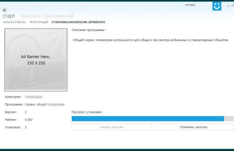This screenshot has height=151, width=234.
Task: Click the Ad Banner Here 250 X 250 image
Action: [36, 60]
